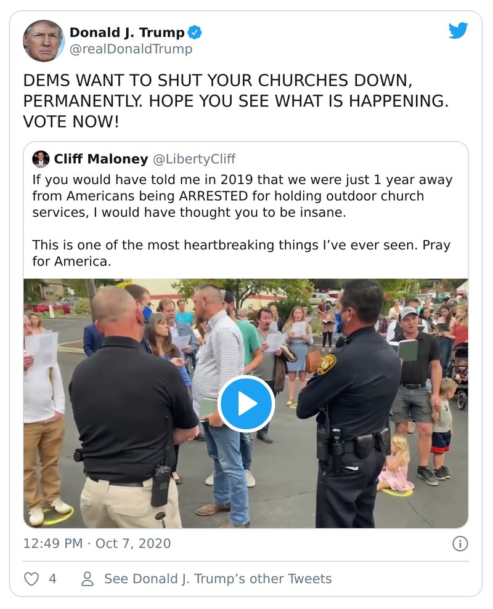Click the heart like icon
This screenshot has width=493, height=609.
31,579
